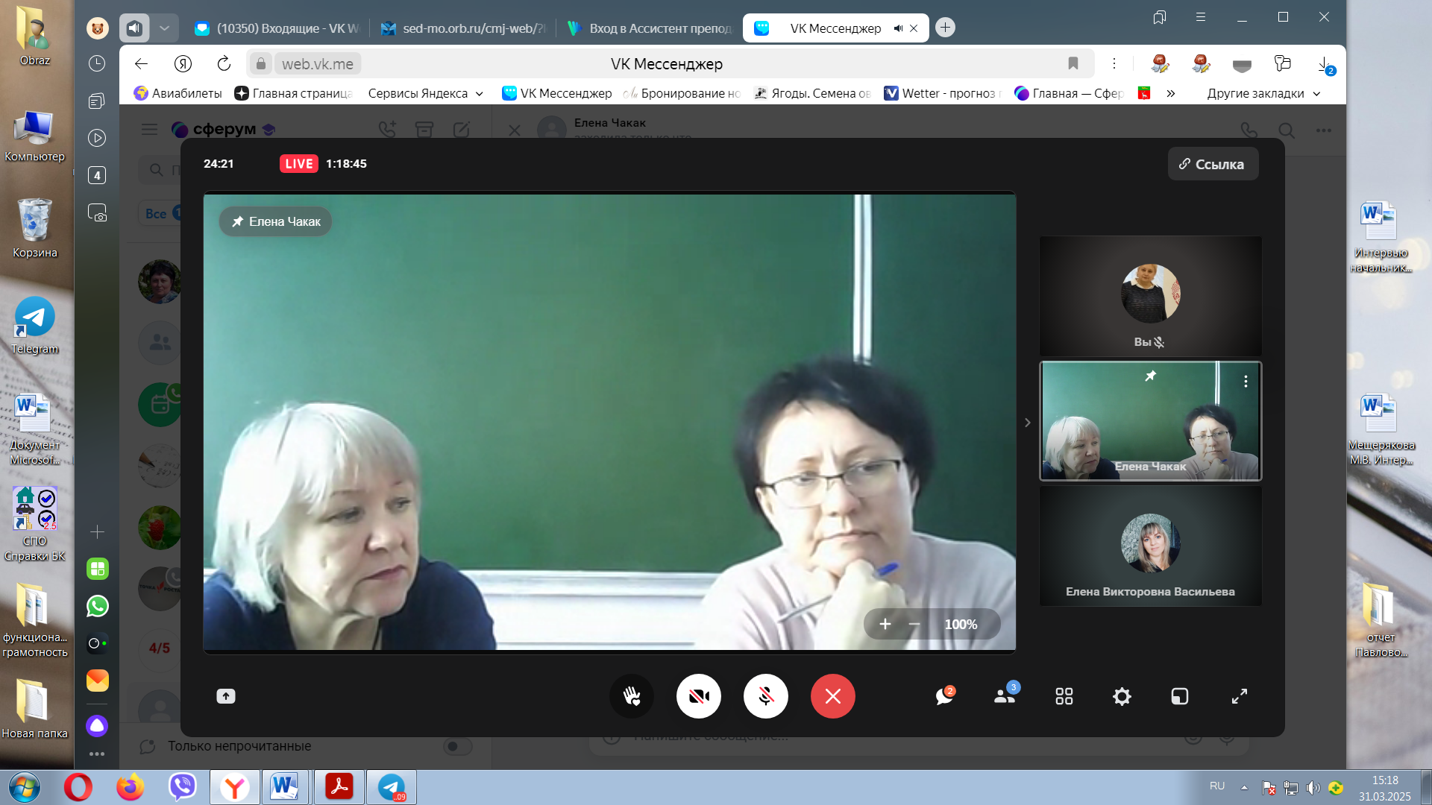Open Alice assistant in sidebar
This screenshot has width=1432, height=805.
tap(97, 725)
